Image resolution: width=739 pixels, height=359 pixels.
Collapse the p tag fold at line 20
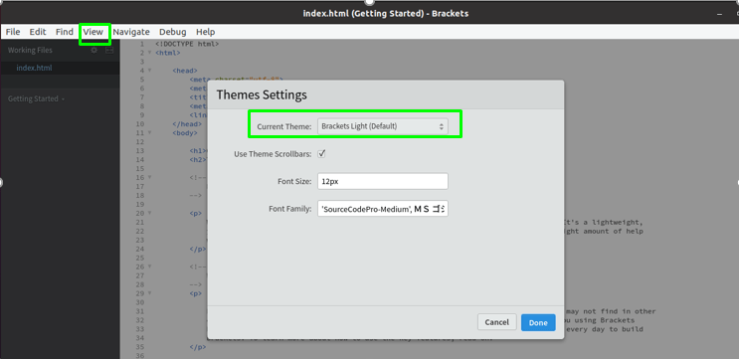pyautogui.click(x=149, y=213)
